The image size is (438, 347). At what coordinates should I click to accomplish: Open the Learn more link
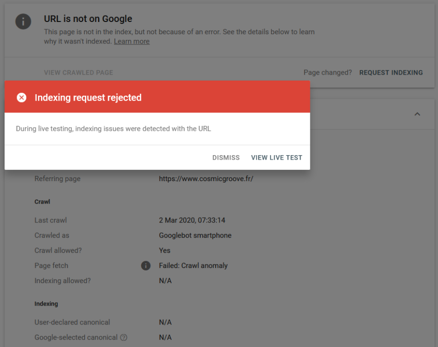(x=132, y=41)
